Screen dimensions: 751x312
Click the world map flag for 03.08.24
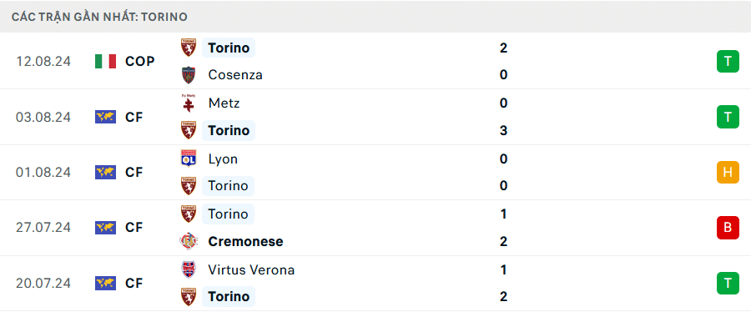click(x=105, y=117)
